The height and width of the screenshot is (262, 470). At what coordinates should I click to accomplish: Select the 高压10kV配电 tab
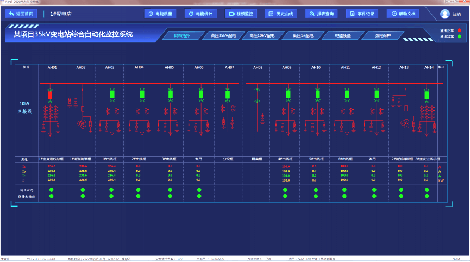(262, 36)
